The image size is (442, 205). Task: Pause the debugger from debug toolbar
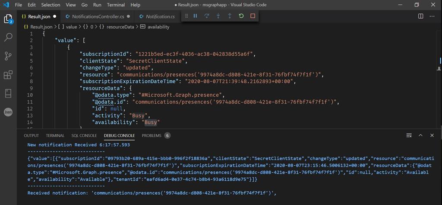[195, 16]
